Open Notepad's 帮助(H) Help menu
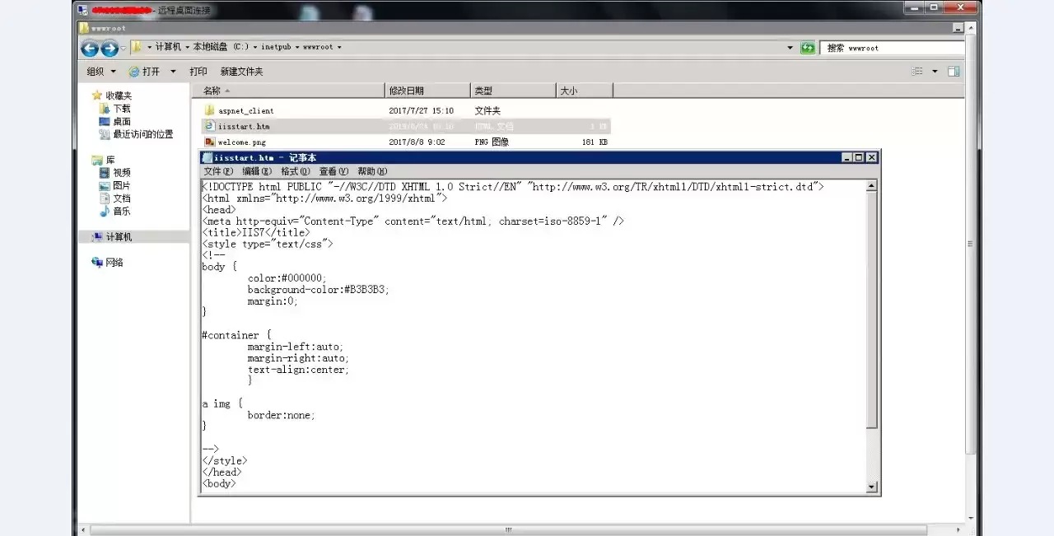Viewport: 1054px width, 536px height. (x=373, y=171)
